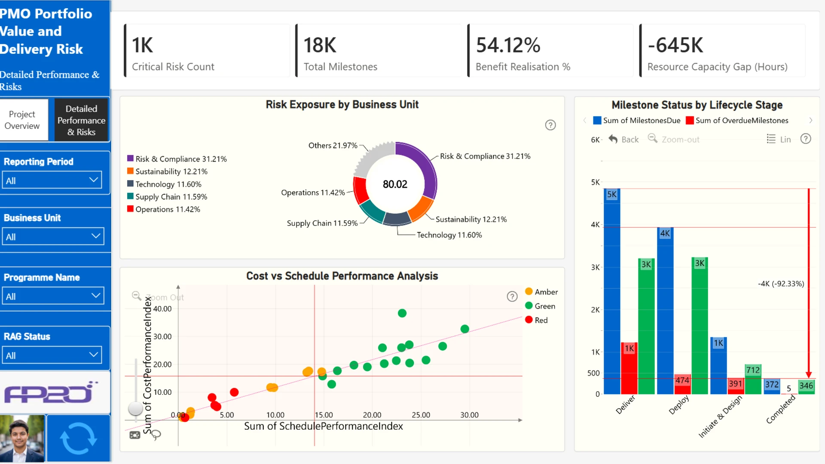
Task: Click the Supply Chain 11.59% legend entry
Action: pyautogui.click(x=167, y=196)
